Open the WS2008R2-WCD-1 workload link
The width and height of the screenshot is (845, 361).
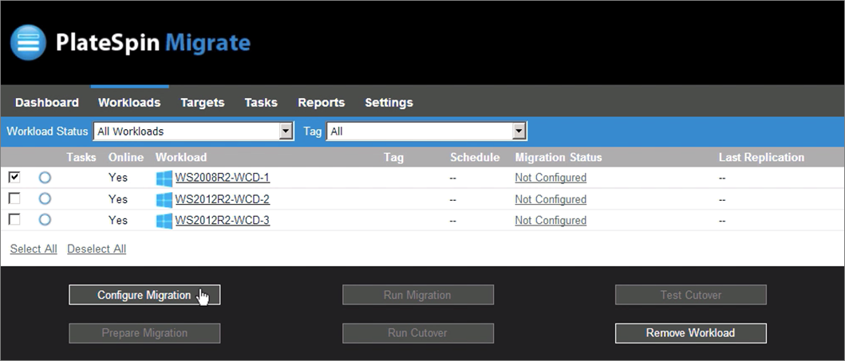(x=222, y=178)
